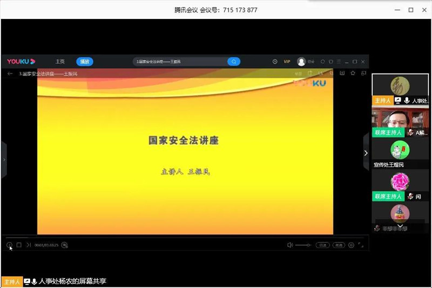Select the 播放 tab
Screen dimensions: 432x288
tap(85, 62)
